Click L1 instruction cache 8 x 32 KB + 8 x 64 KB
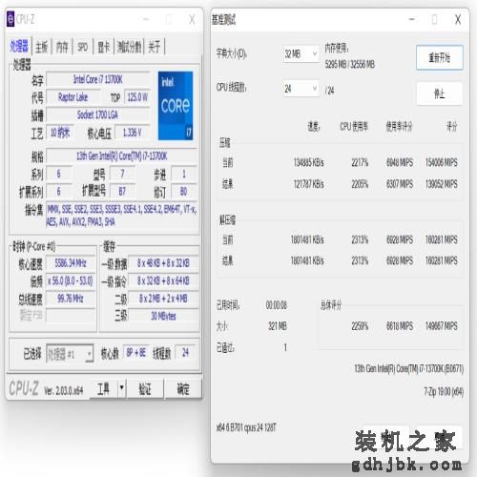This screenshot has height=477, width=477. pos(163,280)
